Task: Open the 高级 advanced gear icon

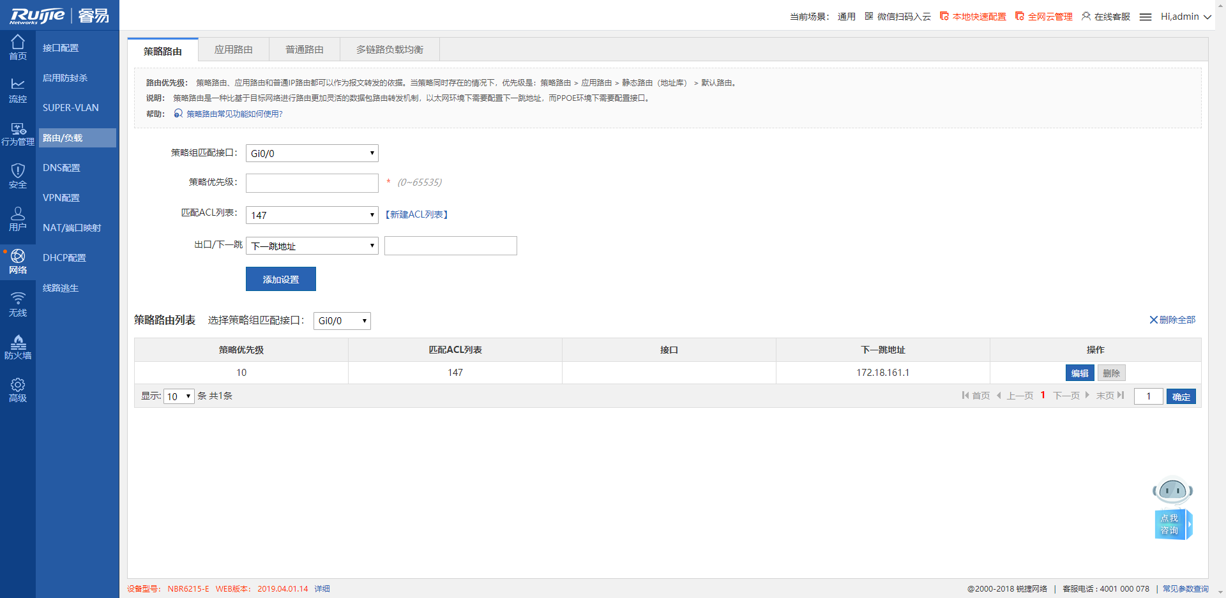Action: (18, 390)
